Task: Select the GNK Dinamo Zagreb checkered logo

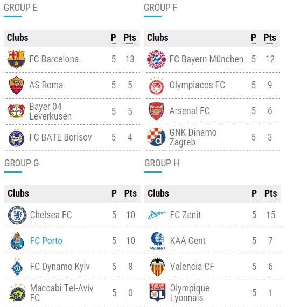Action: click(156, 137)
